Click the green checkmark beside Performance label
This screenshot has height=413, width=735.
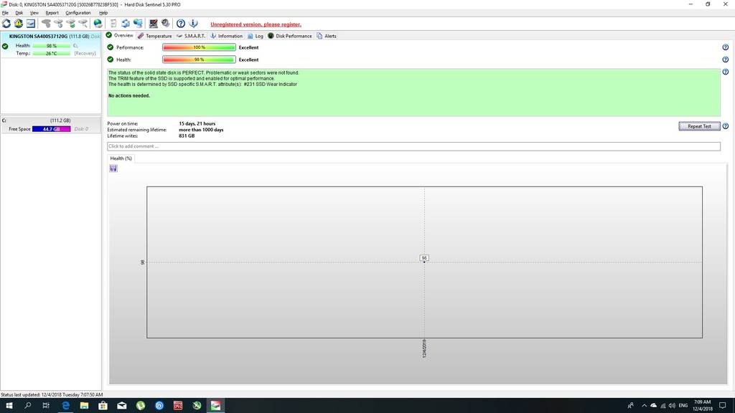110,47
